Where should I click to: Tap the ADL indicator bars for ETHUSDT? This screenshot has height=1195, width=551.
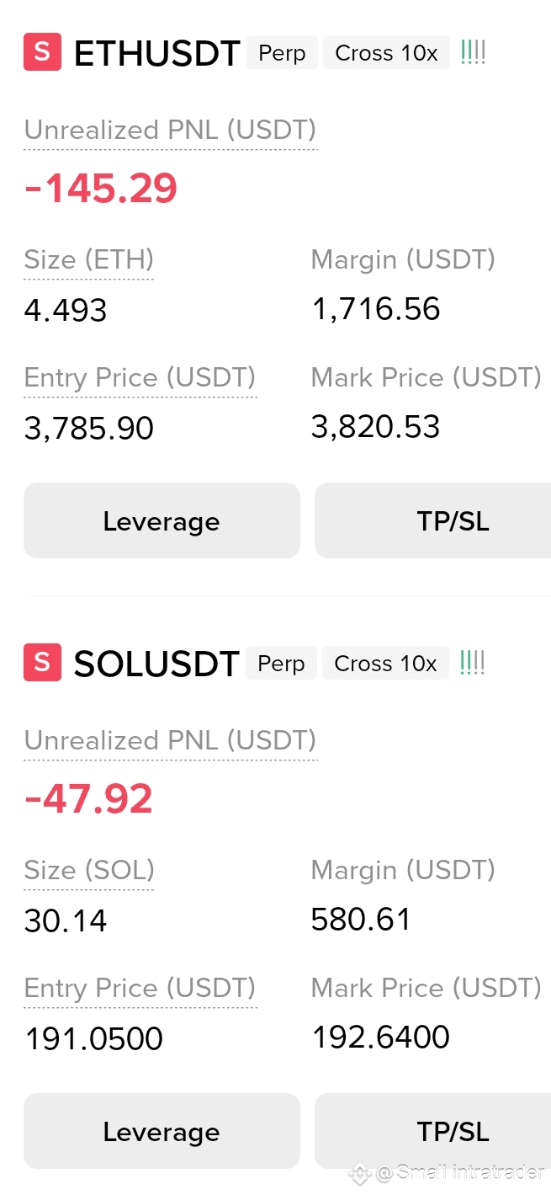pos(474,53)
